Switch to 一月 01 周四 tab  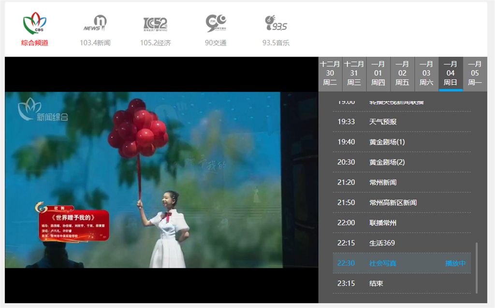pos(378,73)
